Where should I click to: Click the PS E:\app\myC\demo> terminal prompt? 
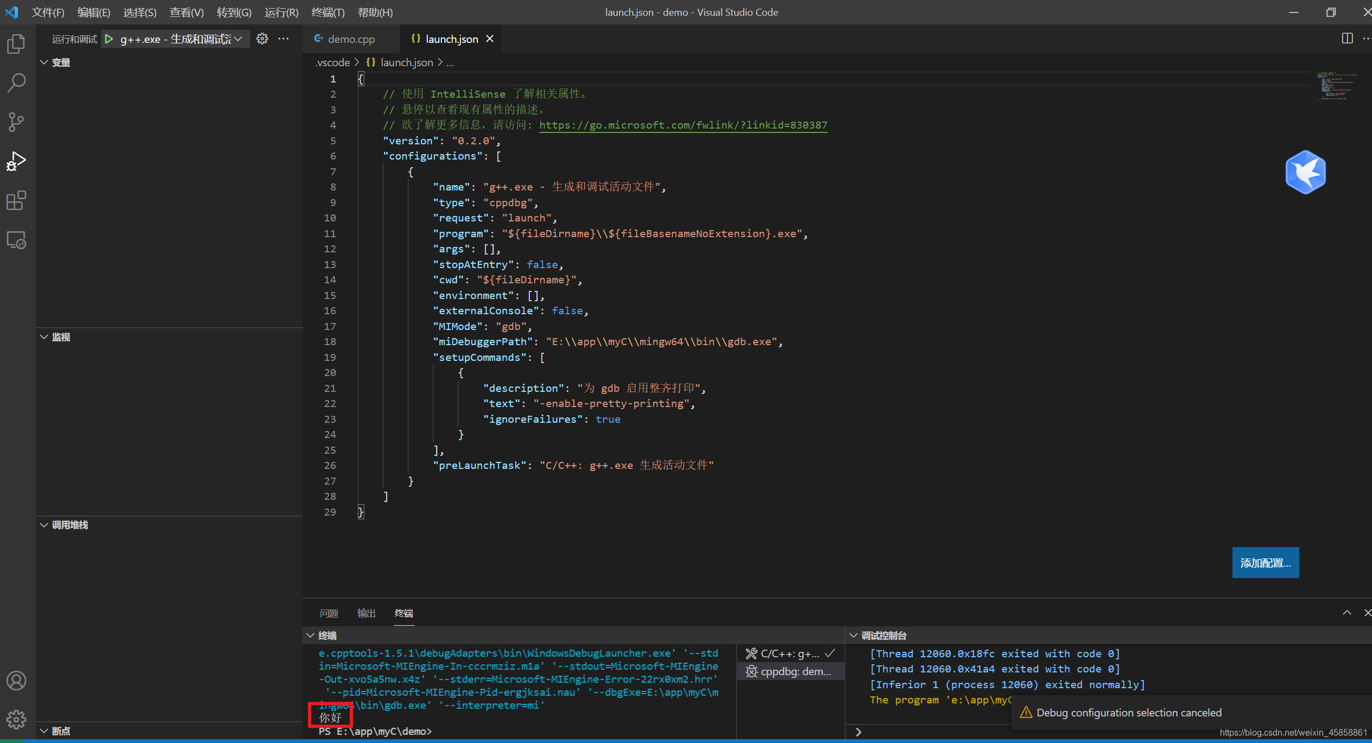375,731
